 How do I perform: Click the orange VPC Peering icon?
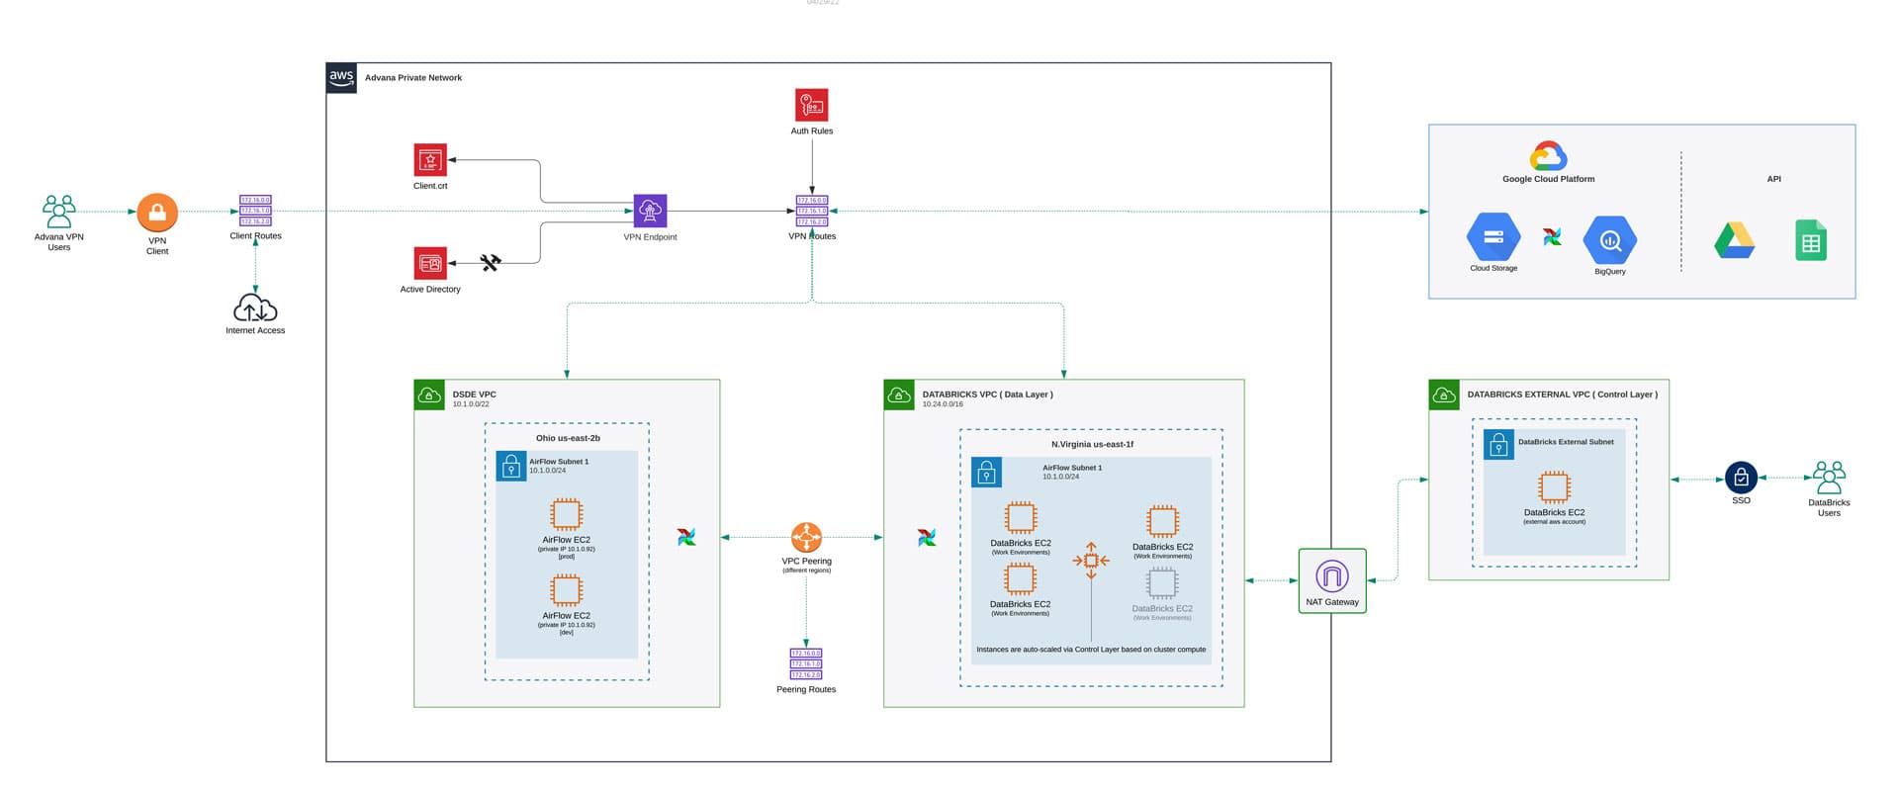coord(806,538)
